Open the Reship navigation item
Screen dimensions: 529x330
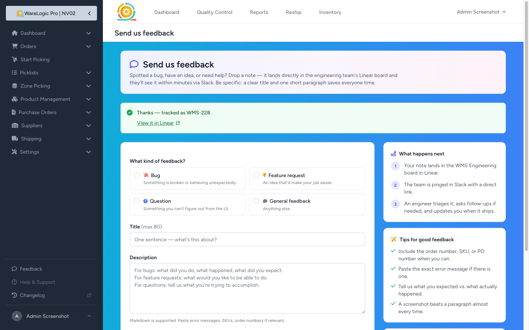click(294, 12)
